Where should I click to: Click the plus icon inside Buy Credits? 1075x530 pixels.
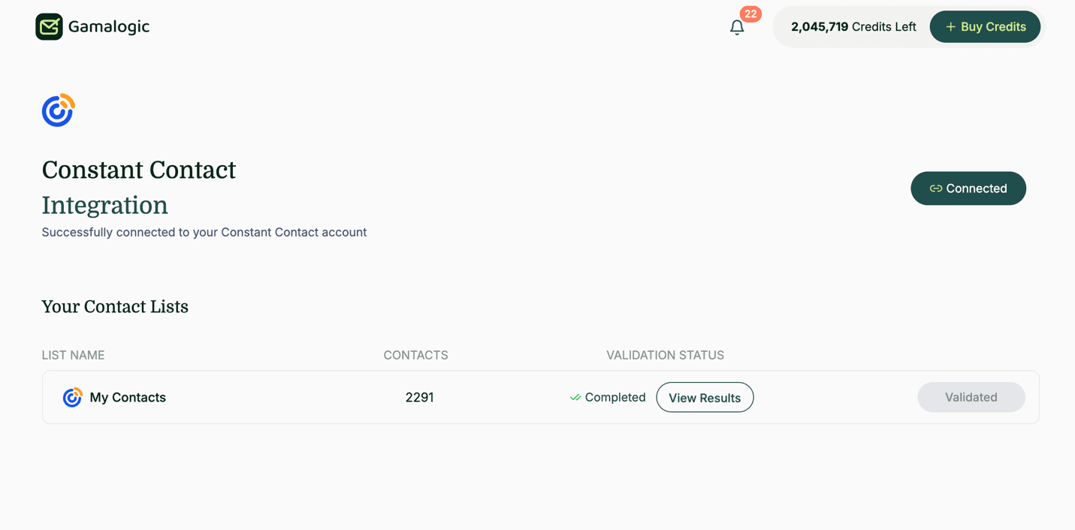pos(953,26)
